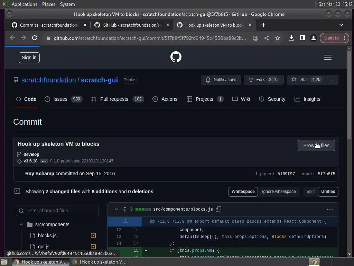Toggle Chrome side panel icon
The width and height of the screenshot is (354, 266).
point(302,38)
